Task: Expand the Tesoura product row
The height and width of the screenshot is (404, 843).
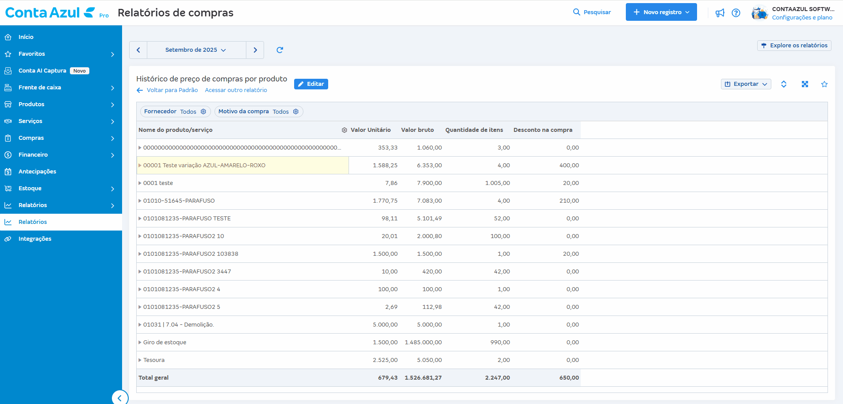Action: pos(140,360)
